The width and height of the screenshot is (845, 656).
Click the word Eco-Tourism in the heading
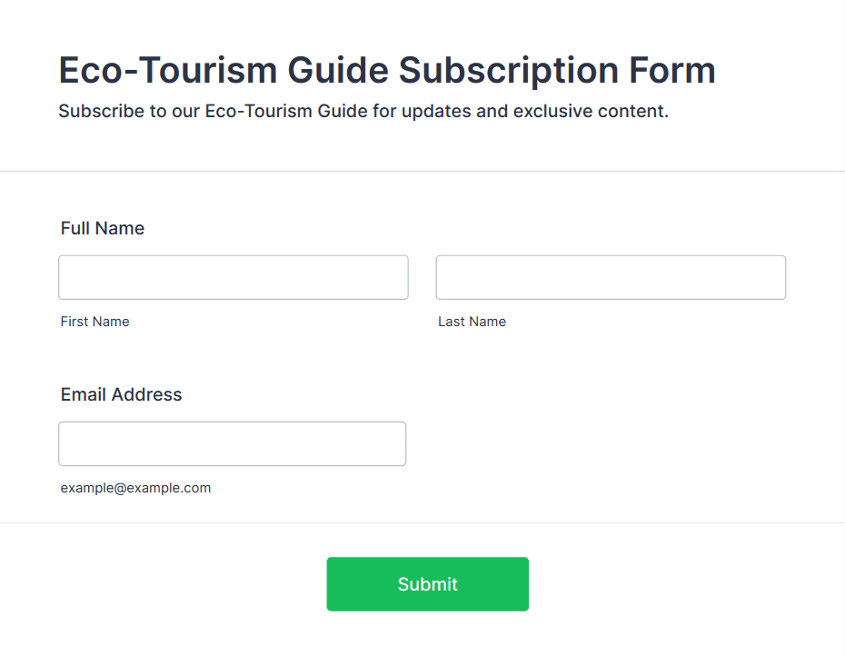167,70
